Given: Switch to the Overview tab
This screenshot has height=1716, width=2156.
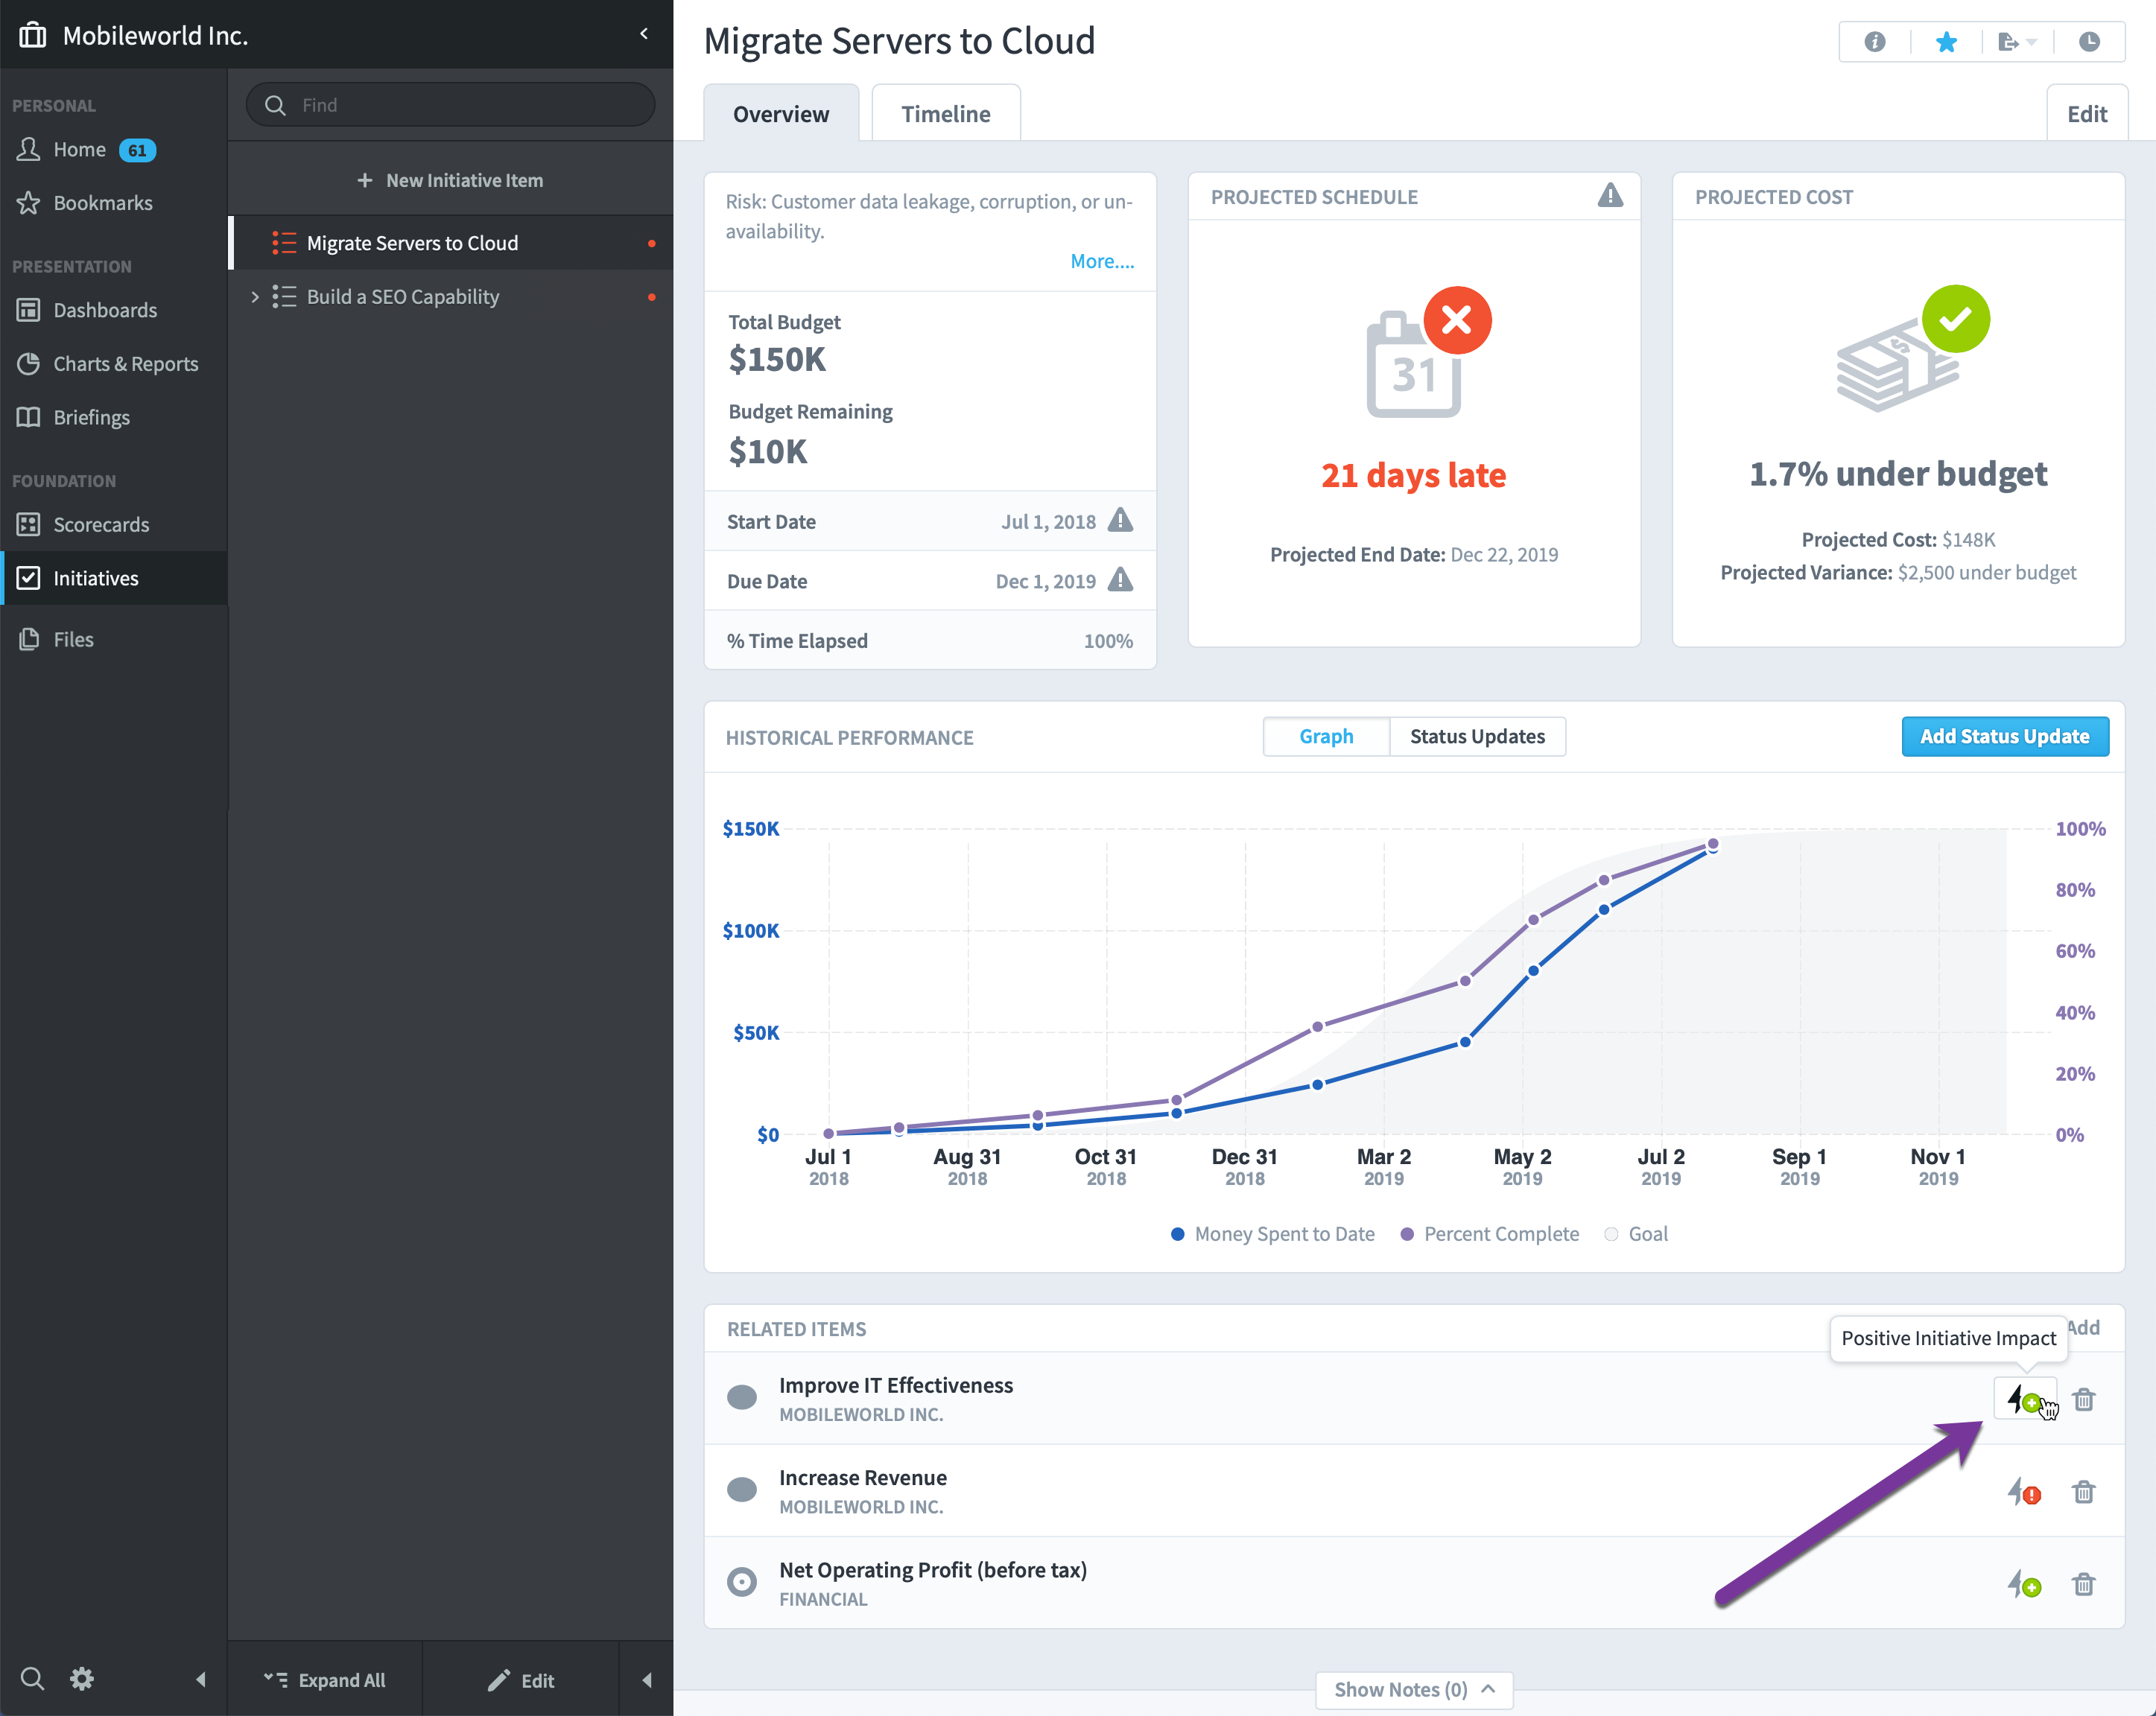Looking at the screenshot, I should 781,113.
